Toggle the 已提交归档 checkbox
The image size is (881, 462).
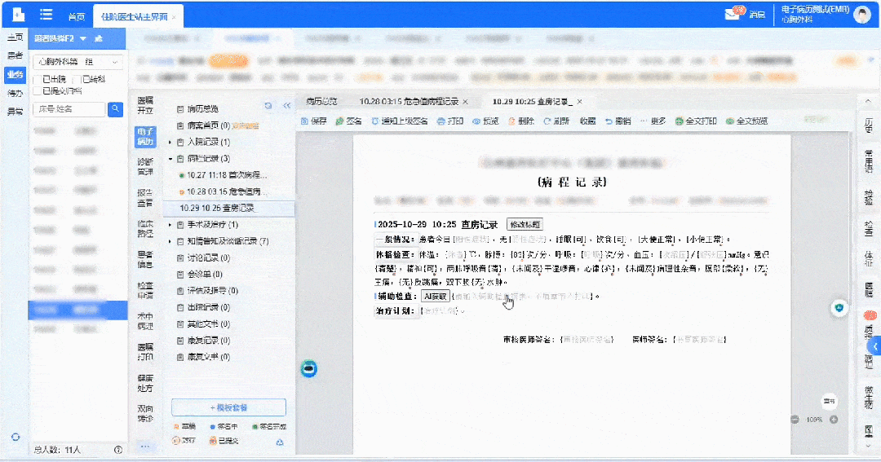(x=37, y=90)
